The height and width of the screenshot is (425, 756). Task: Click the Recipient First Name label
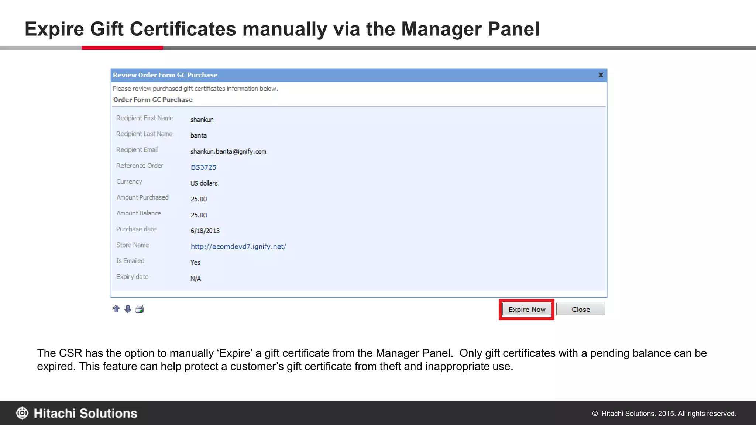coord(145,118)
